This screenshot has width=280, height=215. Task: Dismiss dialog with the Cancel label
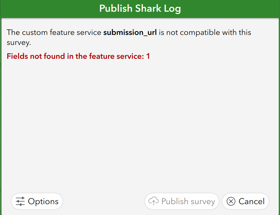252,201
